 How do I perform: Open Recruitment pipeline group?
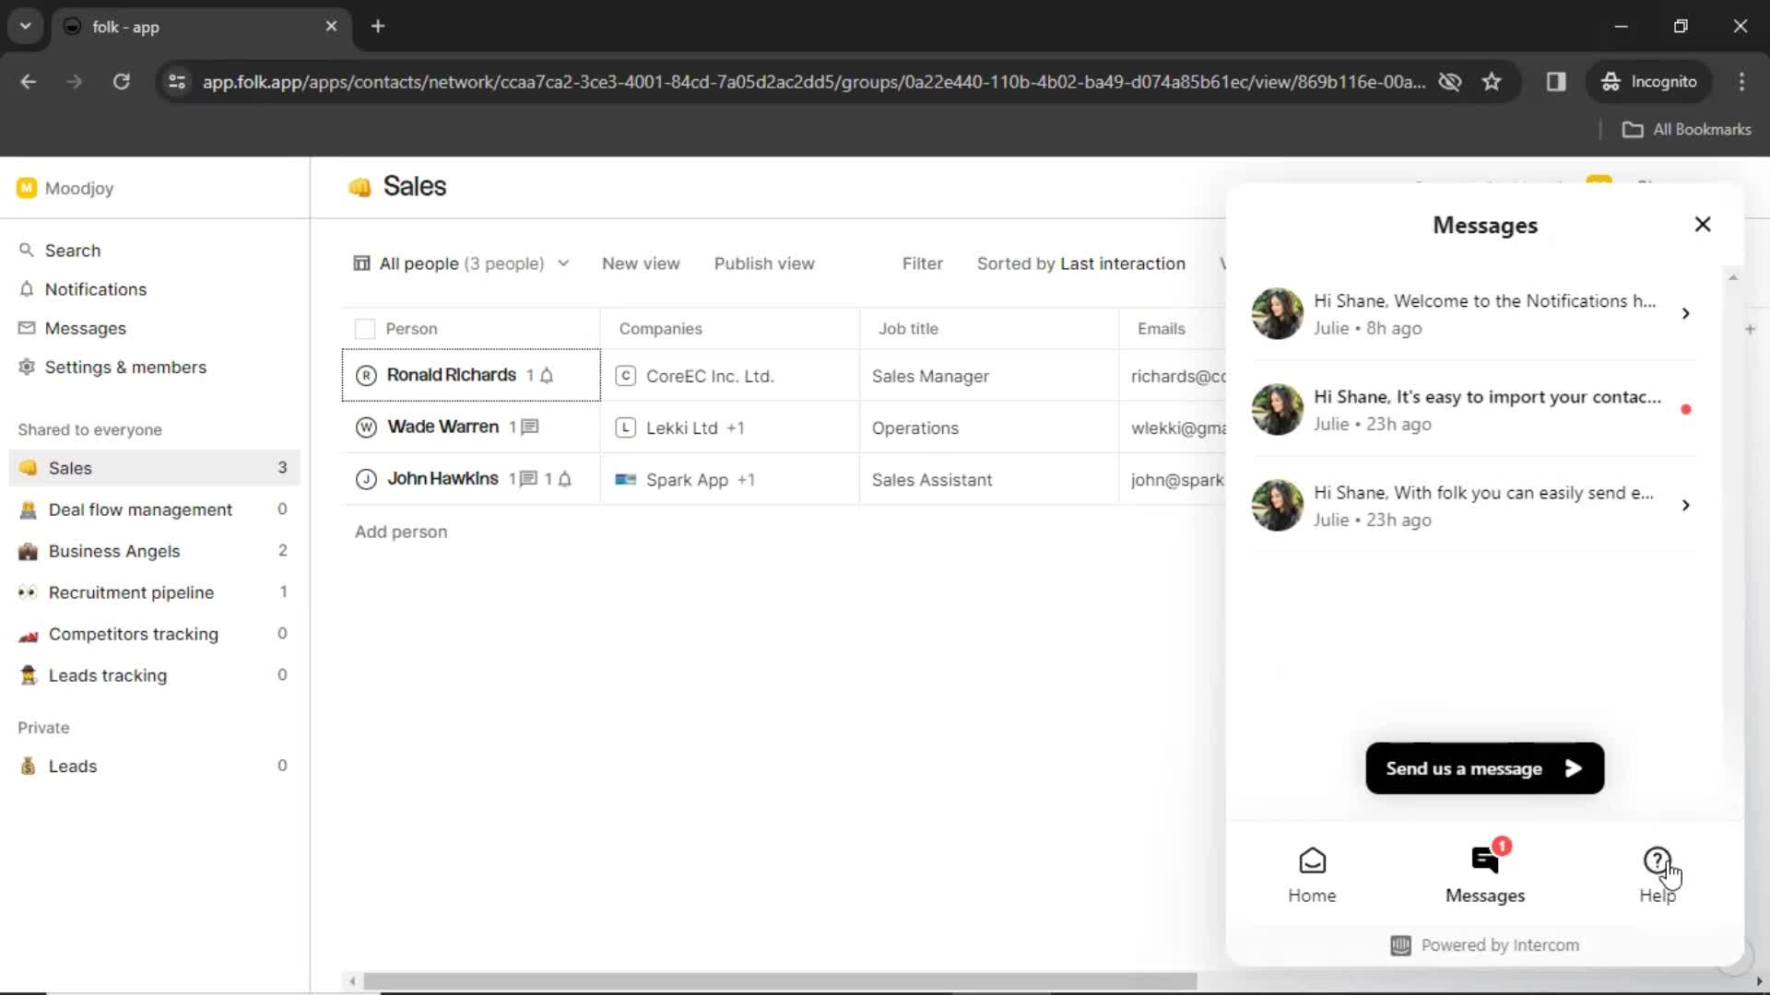[154, 592]
